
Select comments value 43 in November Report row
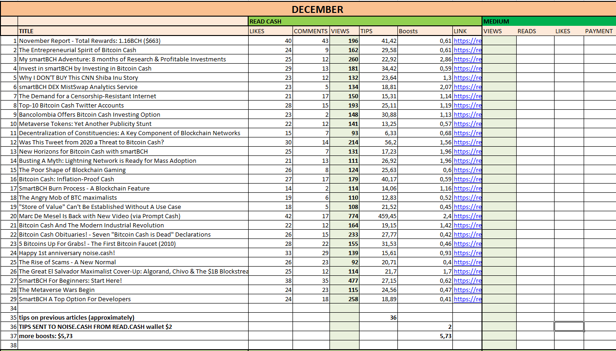[x=311, y=41]
